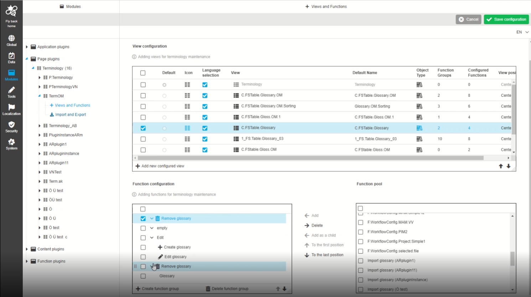Open System settings icon in sidebar
Screen dimensions: 531x297
[11, 144]
